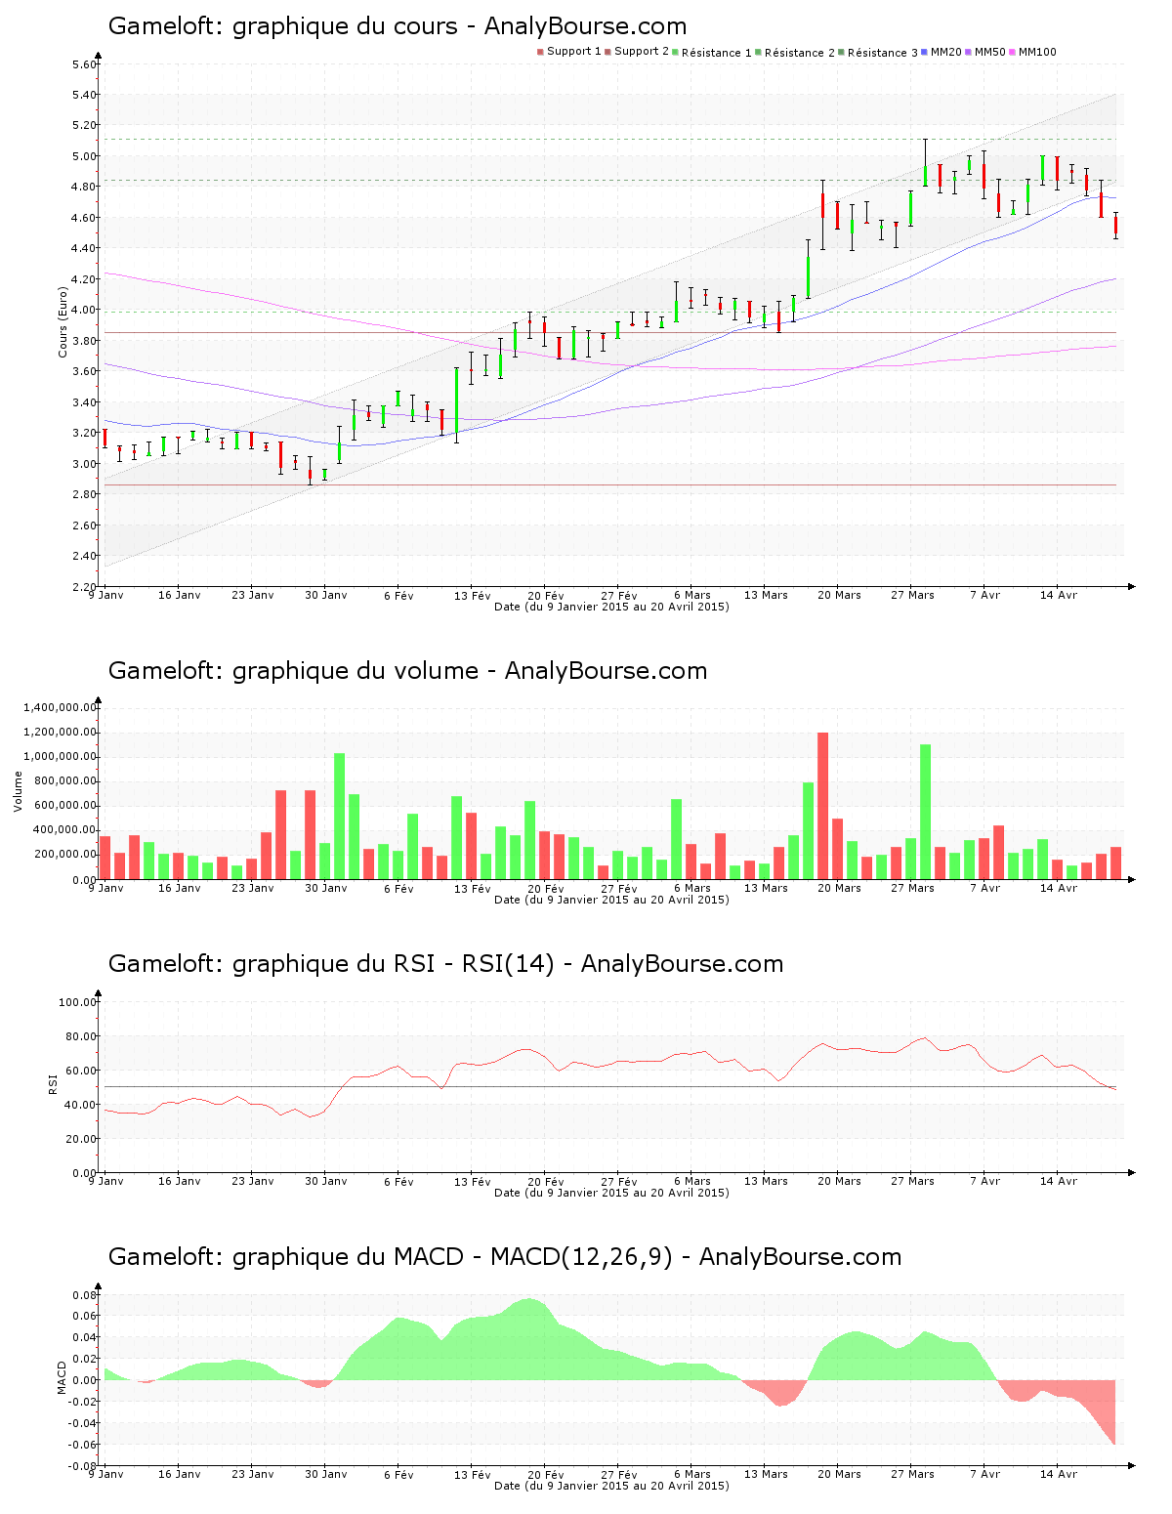
Task: Click the 'graphique du RSI - RSI(14)' title
Action: [445, 964]
